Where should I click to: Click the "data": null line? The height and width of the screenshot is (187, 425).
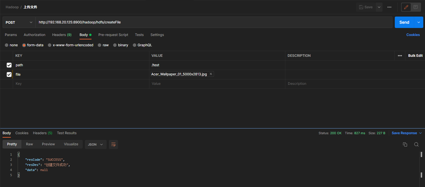point(36,170)
